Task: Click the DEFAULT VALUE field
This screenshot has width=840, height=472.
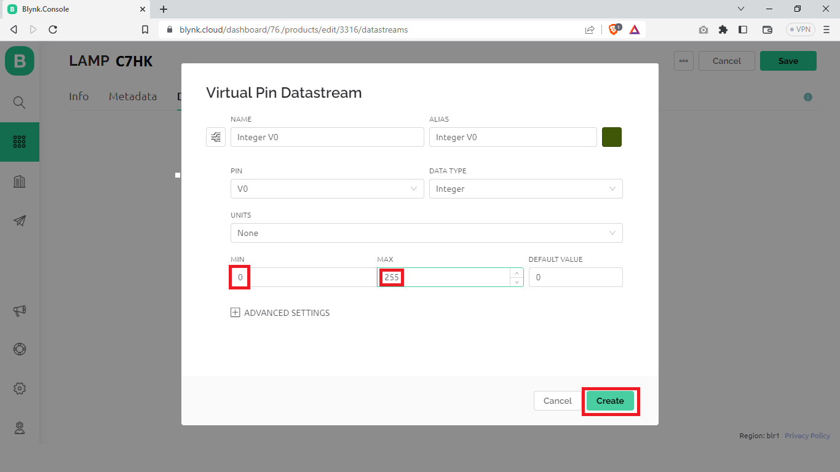Action: tap(576, 277)
